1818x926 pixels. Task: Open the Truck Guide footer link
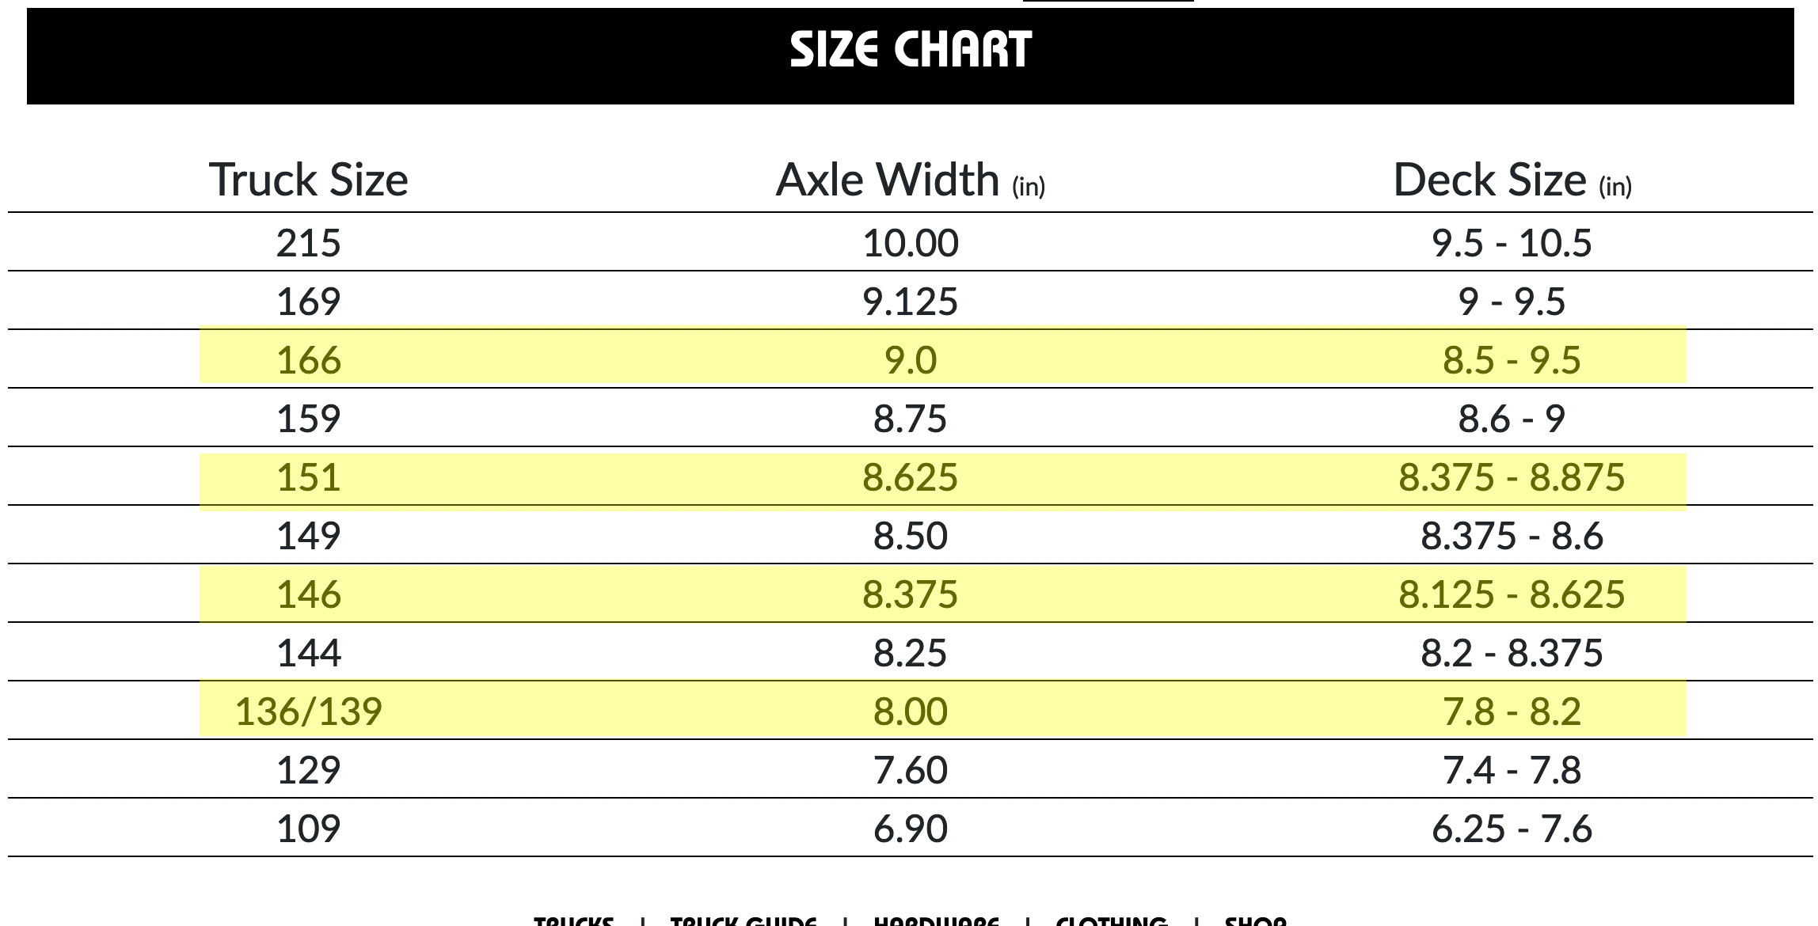click(x=744, y=921)
